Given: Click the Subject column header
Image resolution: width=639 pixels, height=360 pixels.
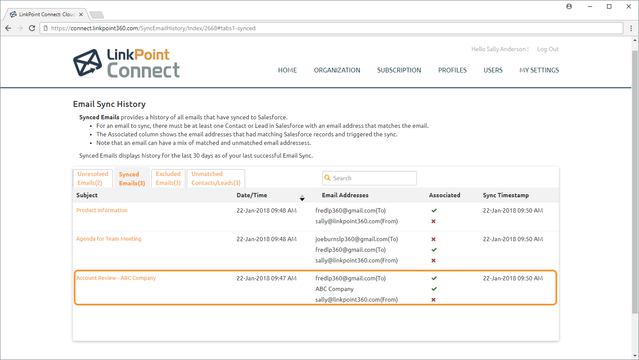Looking at the screenshot, I should (87, 195).
